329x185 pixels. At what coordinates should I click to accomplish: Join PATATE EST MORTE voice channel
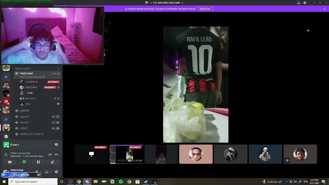[x=38, y=134]
